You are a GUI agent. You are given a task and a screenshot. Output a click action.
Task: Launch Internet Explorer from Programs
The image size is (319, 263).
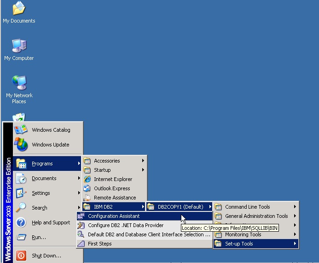point(114,179)
